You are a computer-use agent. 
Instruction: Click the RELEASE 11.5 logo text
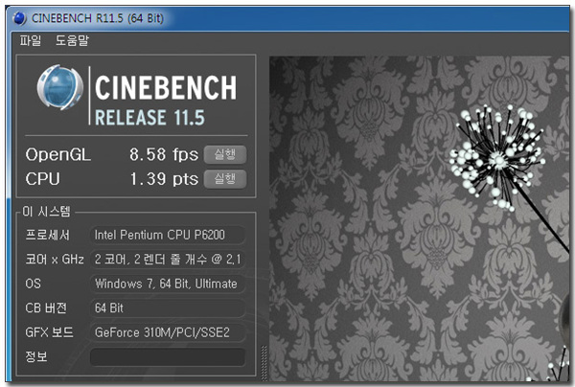pos(149,118)
